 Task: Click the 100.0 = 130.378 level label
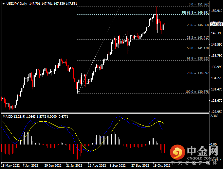(x=197, y=92)
